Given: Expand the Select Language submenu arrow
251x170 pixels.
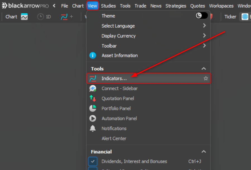Looking at the screenshot, I should [x=204, y=26].
